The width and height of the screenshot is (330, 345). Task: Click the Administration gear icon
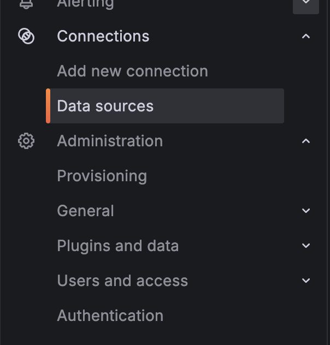[x=26, y=141]
